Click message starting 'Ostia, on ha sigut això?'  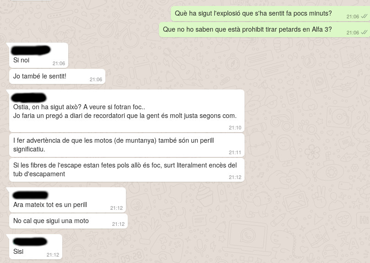126,111
